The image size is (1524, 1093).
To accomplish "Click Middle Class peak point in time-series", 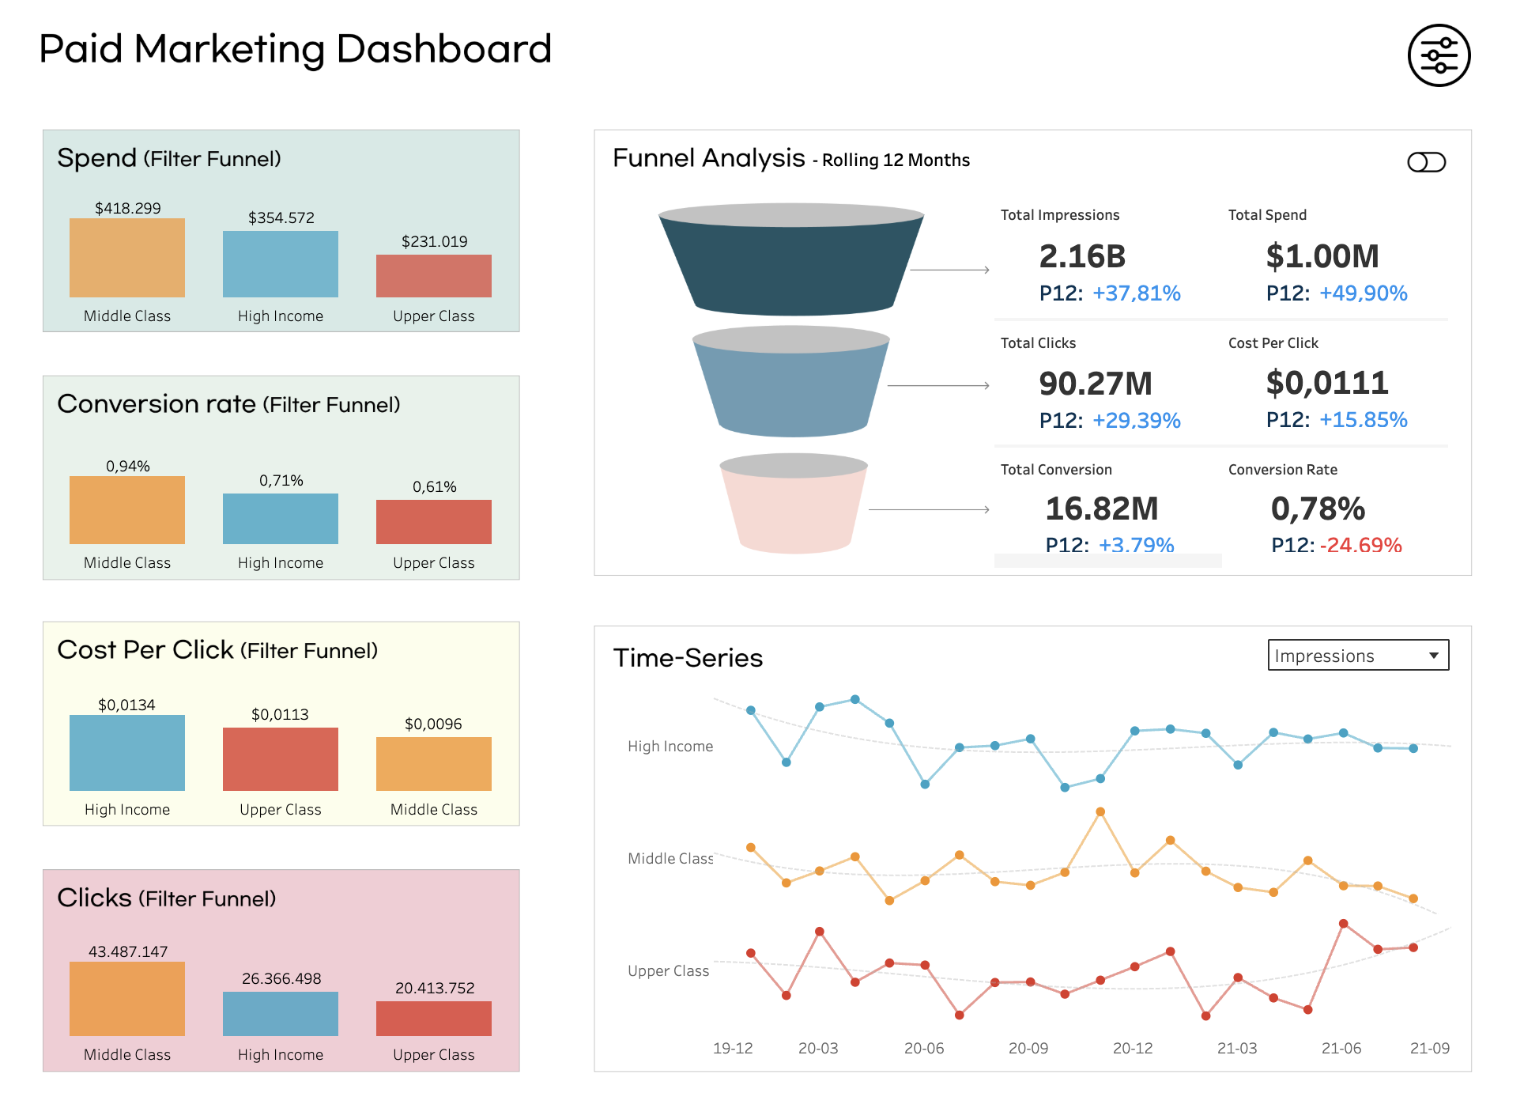I will pos(1100,812).
